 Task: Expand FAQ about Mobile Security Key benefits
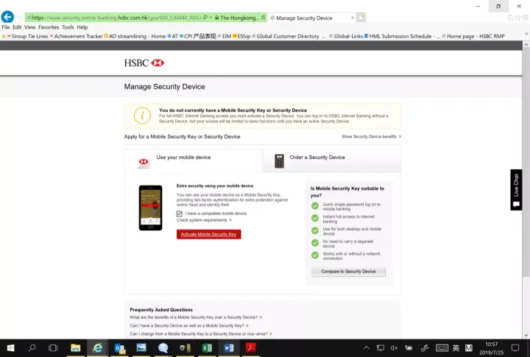[x=196, y=317]
